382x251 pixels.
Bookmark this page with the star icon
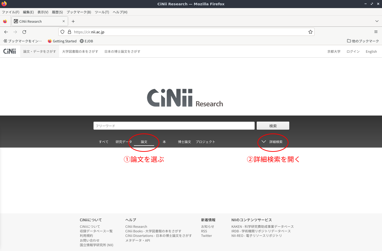pyautogui.click(x=311, y=32)
